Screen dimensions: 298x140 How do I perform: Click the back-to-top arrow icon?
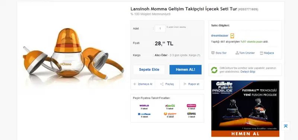pos(285,126)
